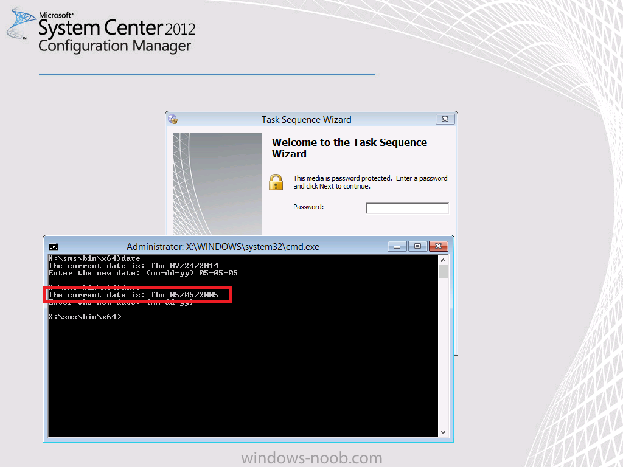Screen dimensions: 623x467
Task: Click the 'This media is password protected' text
Action: [x=371, y=182]
